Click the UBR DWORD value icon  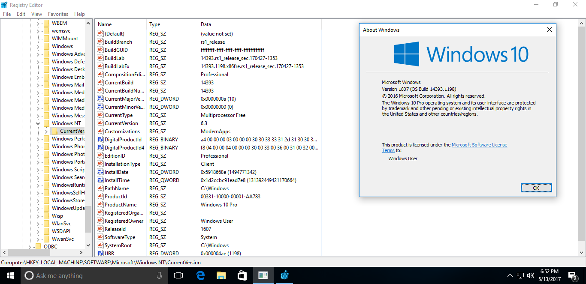pos(100,254)
